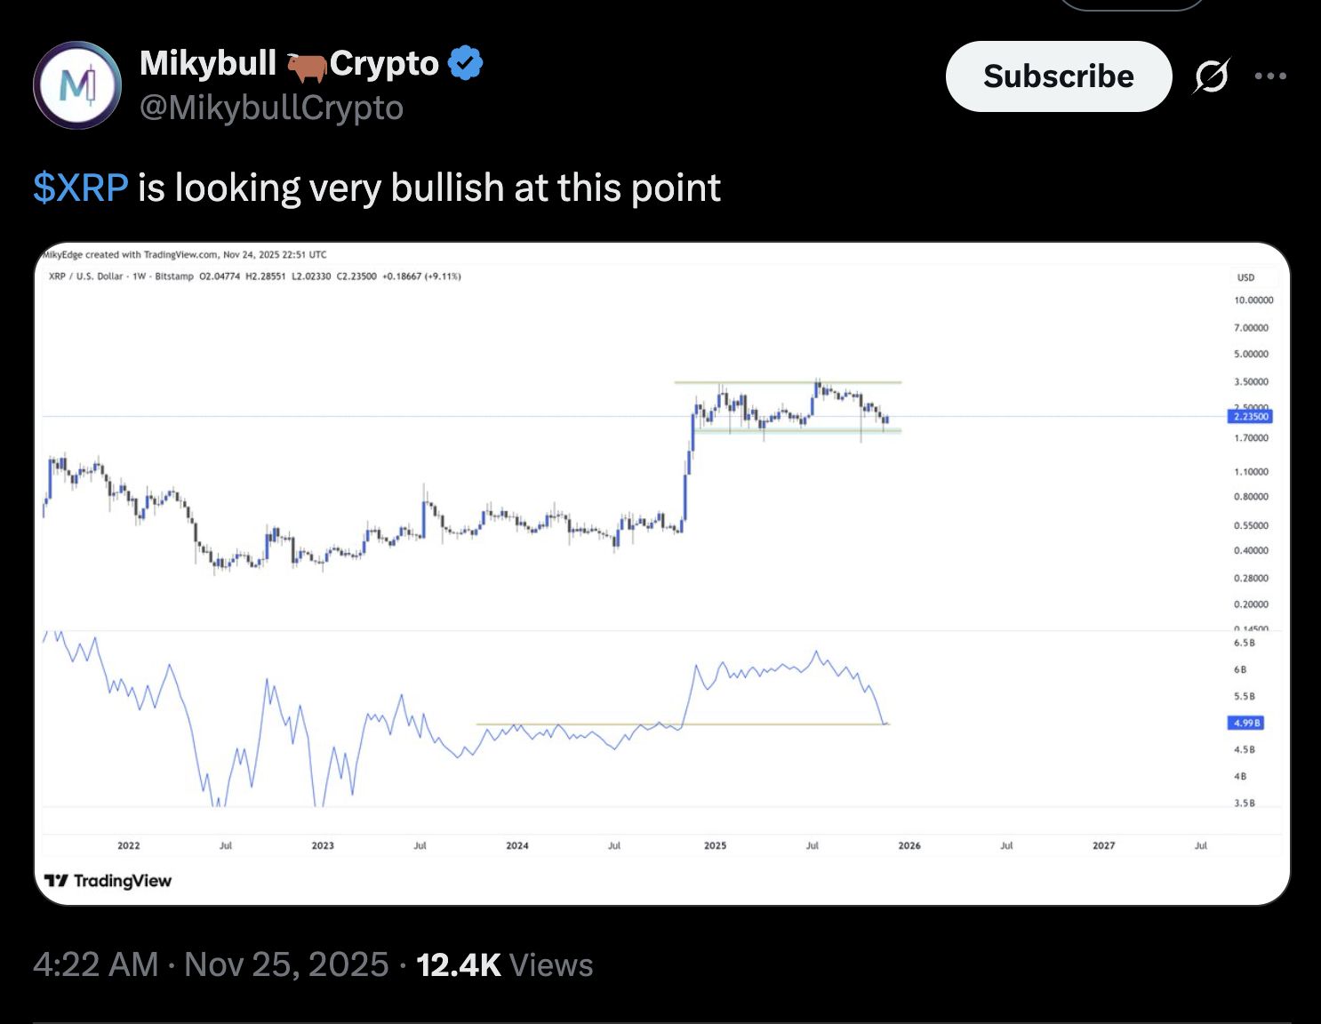
Task: Click the blue price marker on the axis
Action: pyautogui.click(x=1248, y=416)
